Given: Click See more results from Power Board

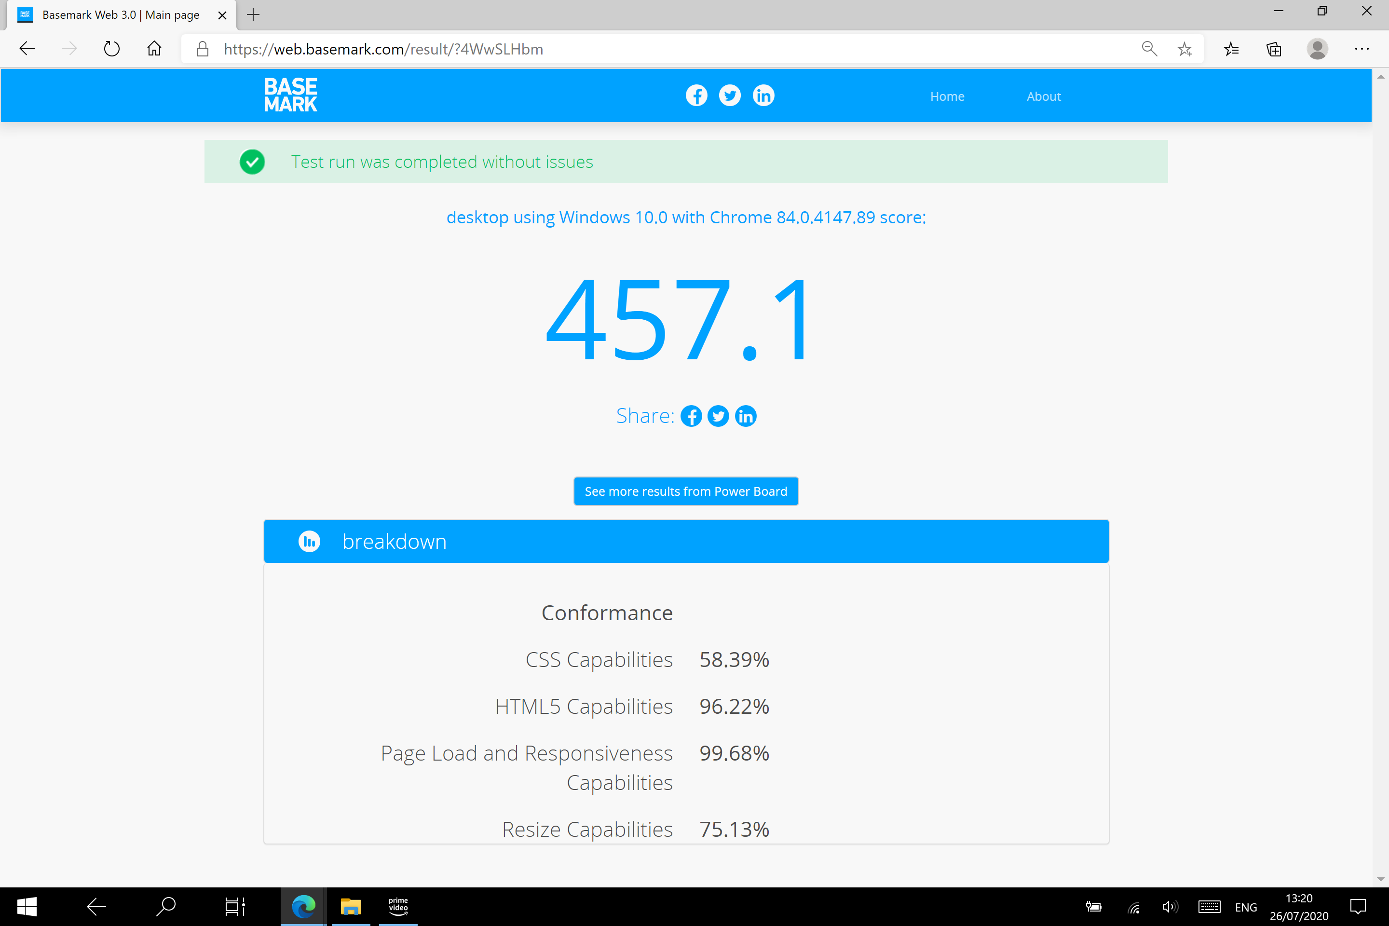Looking at the screenshot, I should click(x=686, y=491).
